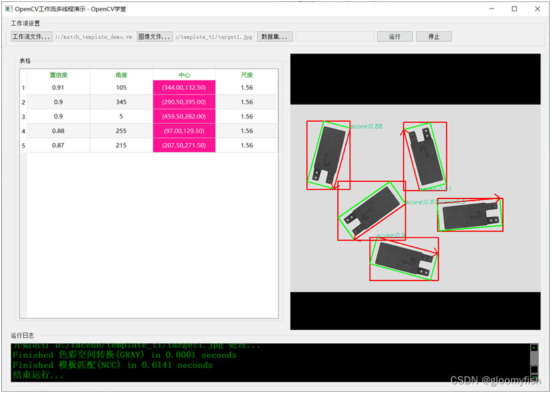This screenshot has height=393, width=551.
Task: Click angle cell 255
Action: pos(121,131)
